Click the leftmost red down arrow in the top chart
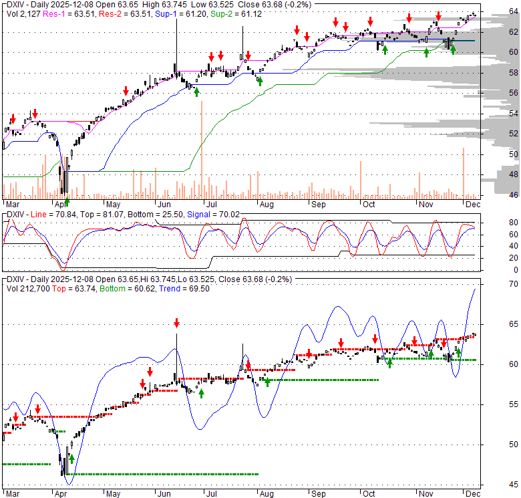521x498 pixels. (x=13, y=119)
